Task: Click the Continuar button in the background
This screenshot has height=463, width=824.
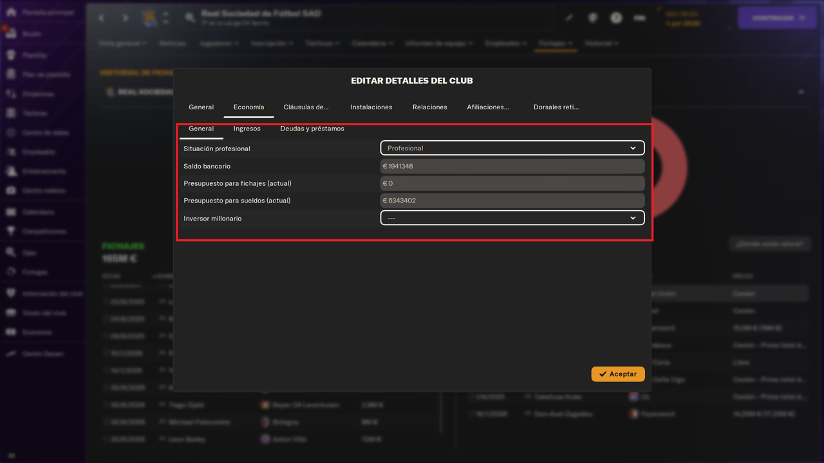Action: point(777,18)
